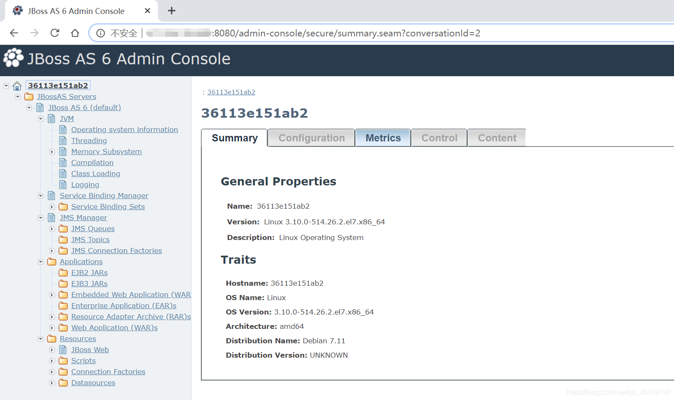Collapse the JBossAS Servers node
This screenshot has width=674, height=400.
18,97
